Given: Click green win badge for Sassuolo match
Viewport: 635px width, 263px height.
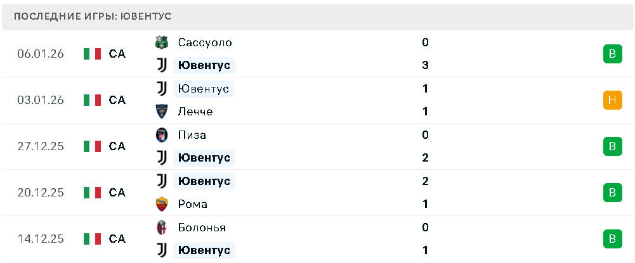Looking at the screenshot, I should (x=612, y=54).
